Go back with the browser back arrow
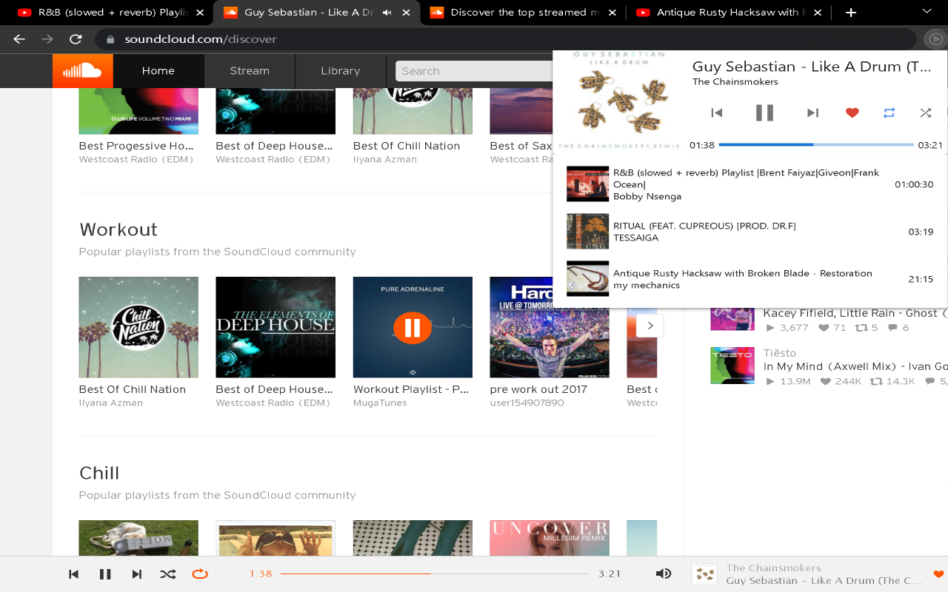Image resolution: width=948 pixels, height=592 pixels. pos(19,39)
